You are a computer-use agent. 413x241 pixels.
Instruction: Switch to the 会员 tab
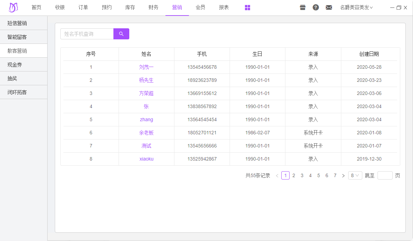pos(200,7)
